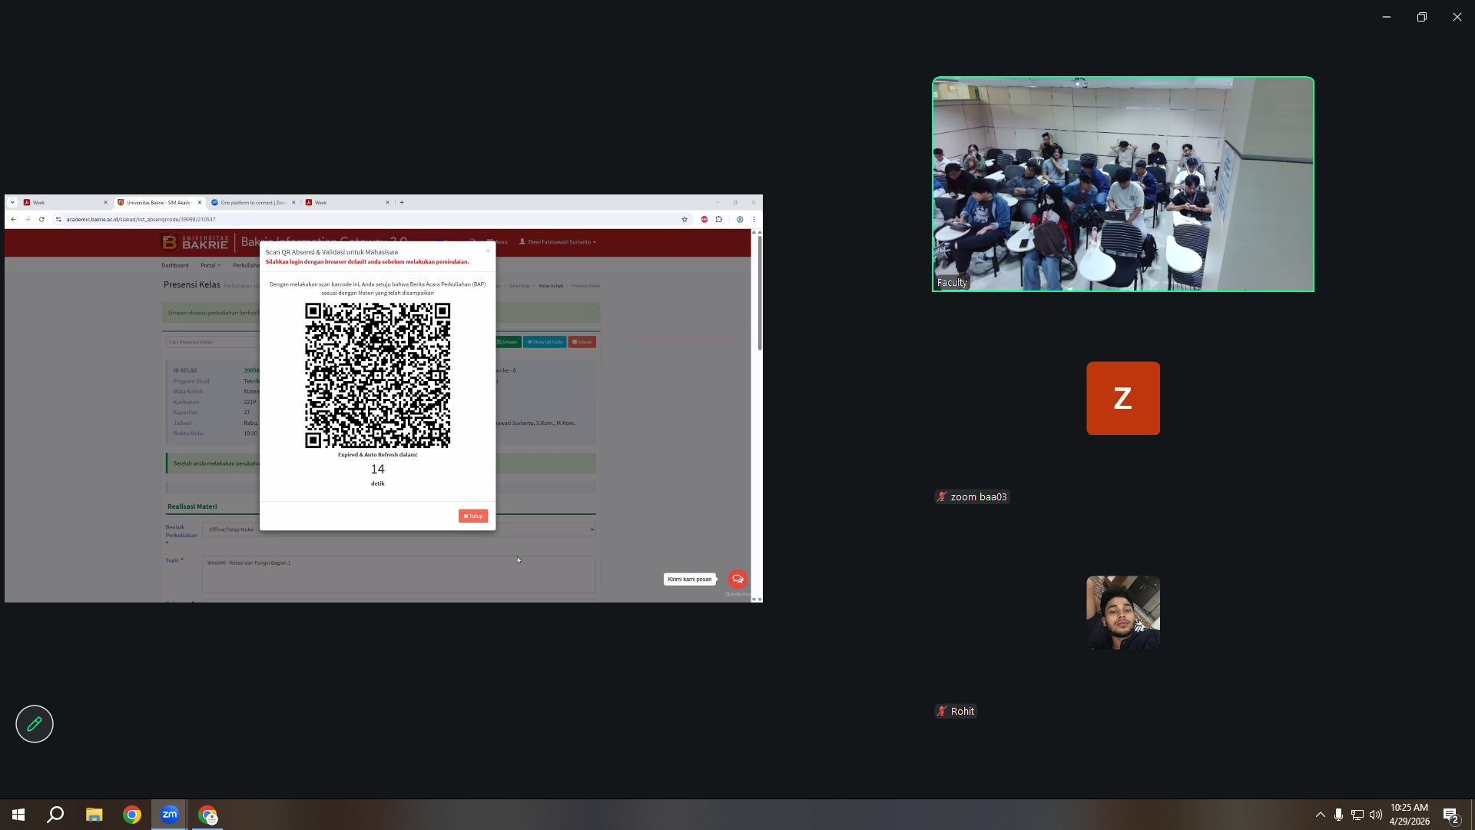Click the Show QR Code button
Screen dimensions: 1475x830
[x=545, y=342]
